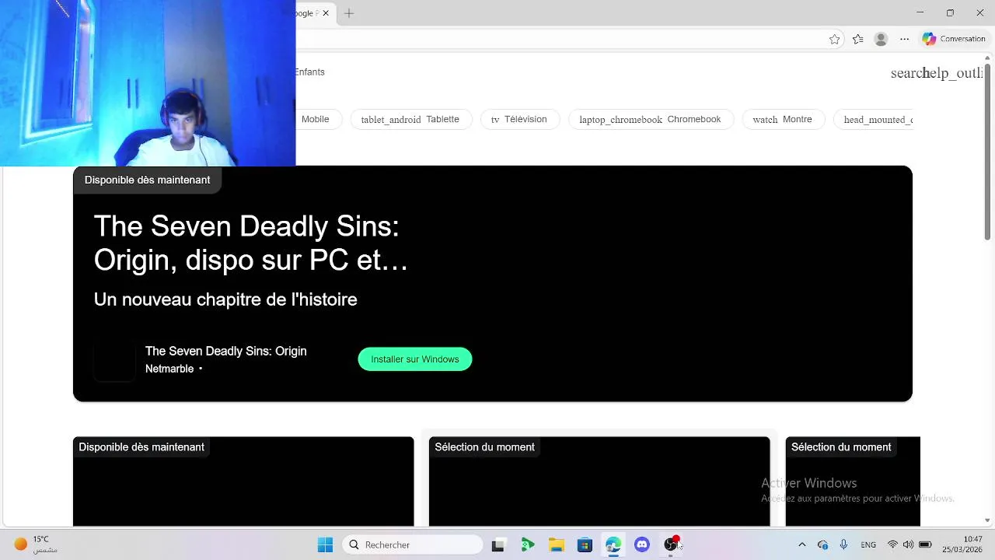Close the Google Play browser tab
Image resolution: width=995 pixels, height=560 pixels.
(326, 13)
